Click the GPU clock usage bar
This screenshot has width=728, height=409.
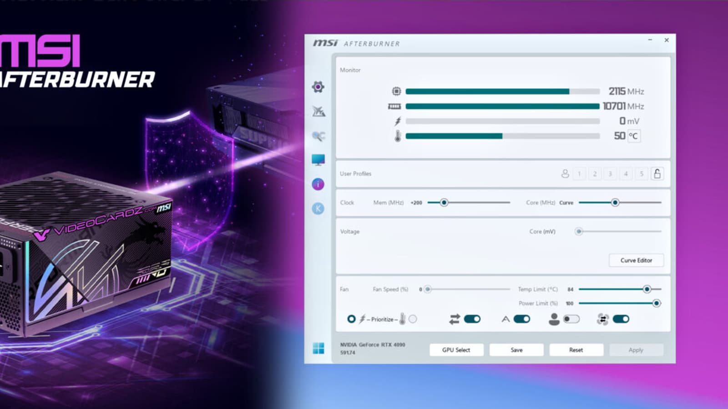pyautogui.click(x=503, y=91)
